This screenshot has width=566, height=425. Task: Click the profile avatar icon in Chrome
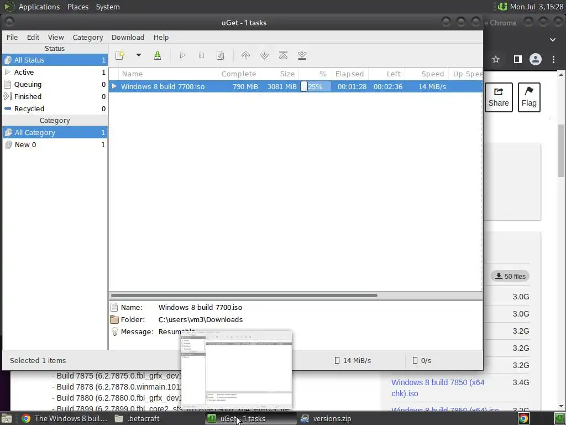point(535,59)
